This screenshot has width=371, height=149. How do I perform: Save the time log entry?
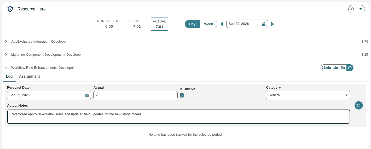pos(359,105)
